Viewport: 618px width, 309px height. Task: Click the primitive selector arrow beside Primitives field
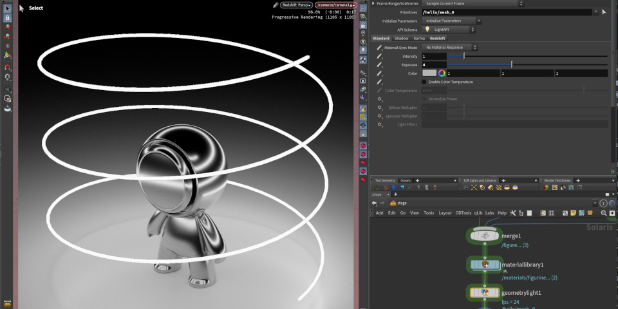(604, 12)
